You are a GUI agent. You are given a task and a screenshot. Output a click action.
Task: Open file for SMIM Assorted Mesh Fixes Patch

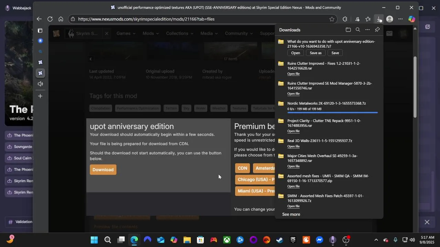(293, 206)
